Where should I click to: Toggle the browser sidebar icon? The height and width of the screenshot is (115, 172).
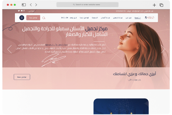(x=24, y=5)
